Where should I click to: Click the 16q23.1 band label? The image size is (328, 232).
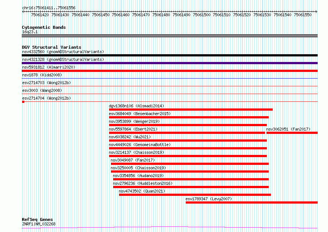pyautogui.click(x=30, y=32)
